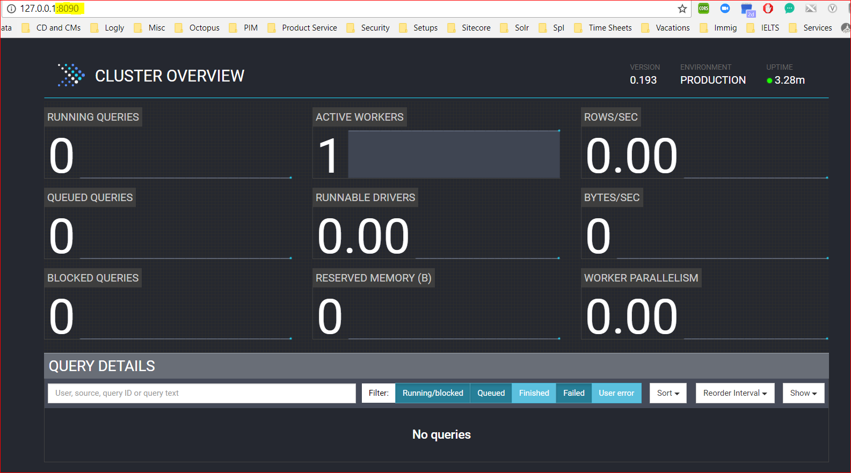The height and width of the screenshot is (473, 851).
Task: Open the green chat bubble extension
Action: pos(789,9)
